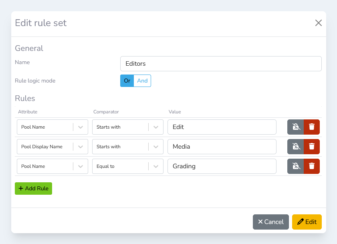
Task: Open the Equal to comparator dropdown
Action: (127, 166)
